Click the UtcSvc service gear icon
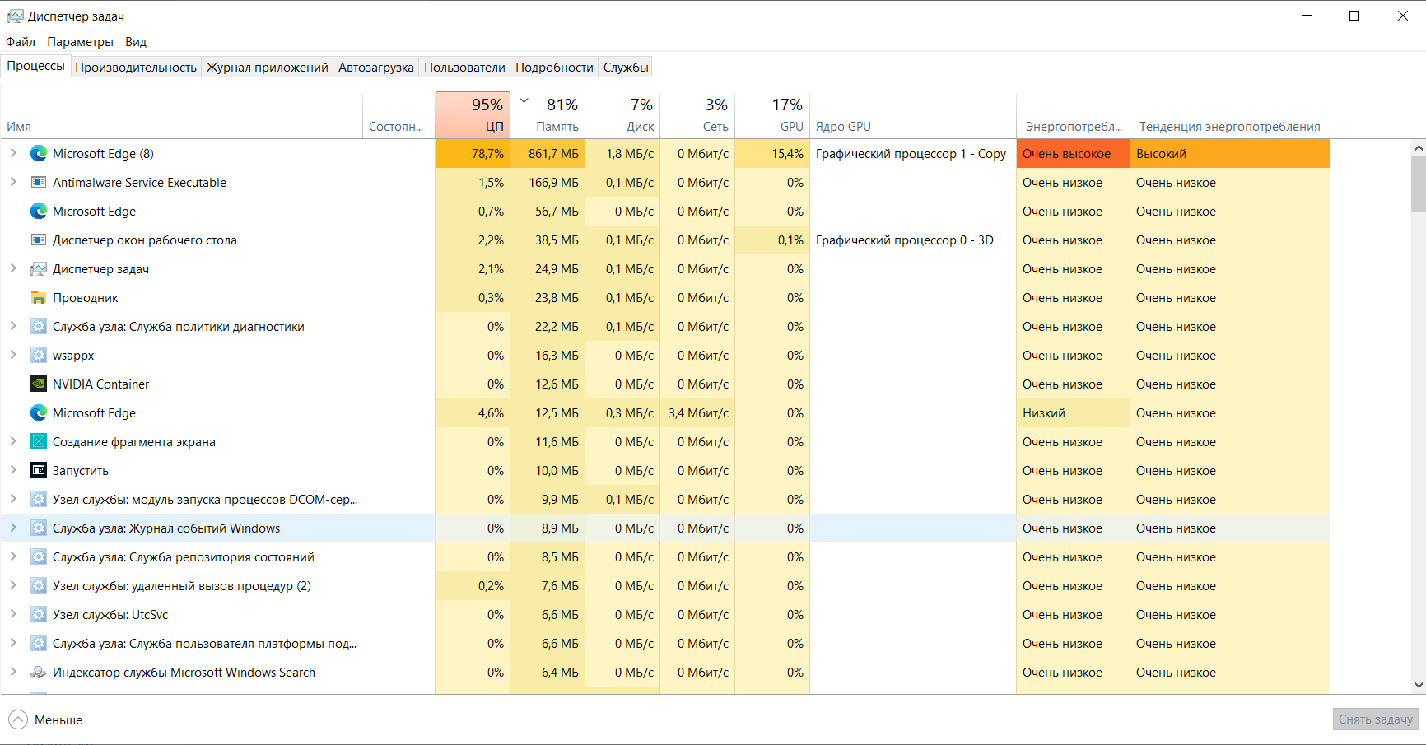The image size is (1426, 745). click(39, 614)
